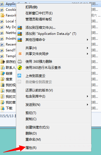Click the 下载 downloads folder icon
This screenshot has height=155, width=101.
(x=2, y=108)
